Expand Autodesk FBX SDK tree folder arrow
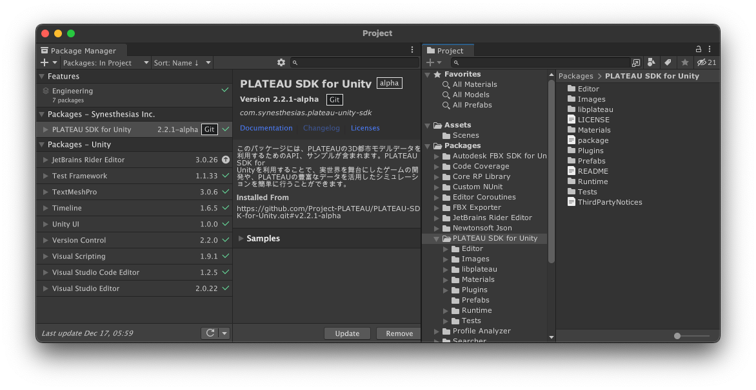756x390 pixels. point(436,156)
